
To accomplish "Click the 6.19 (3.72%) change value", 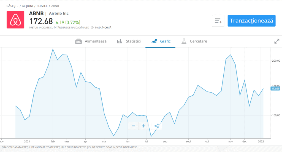I will [x=68, y=22].
